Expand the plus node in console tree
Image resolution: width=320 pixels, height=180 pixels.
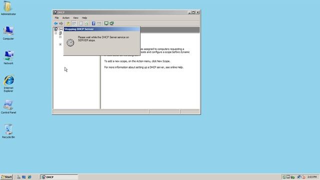pyautogui.click(x=60, y=44)
